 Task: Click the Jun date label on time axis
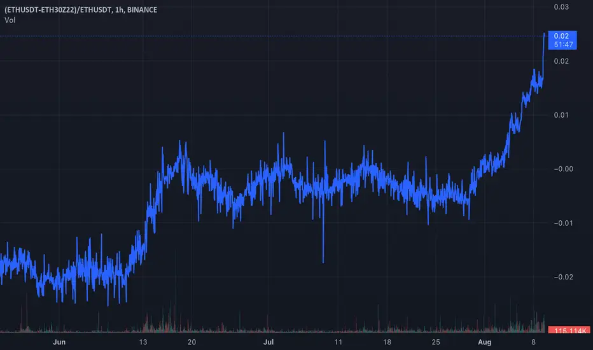click(x=59, y=342)
